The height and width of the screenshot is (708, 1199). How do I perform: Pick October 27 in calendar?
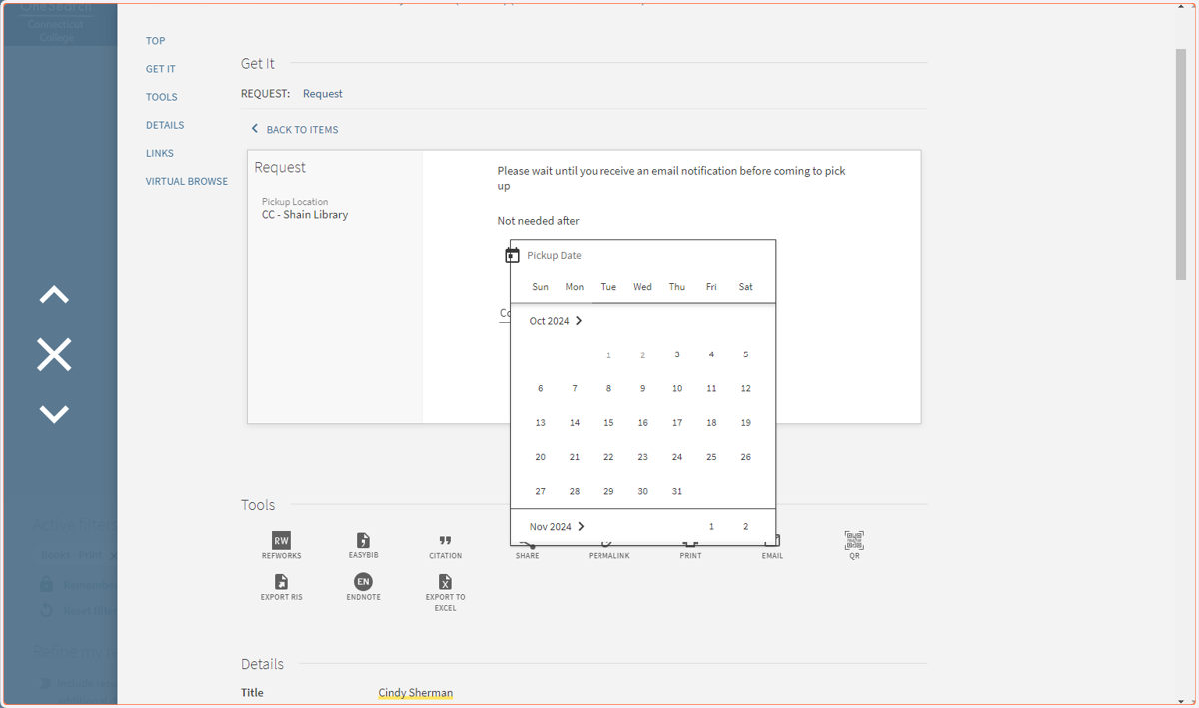[x=541, y=491]
